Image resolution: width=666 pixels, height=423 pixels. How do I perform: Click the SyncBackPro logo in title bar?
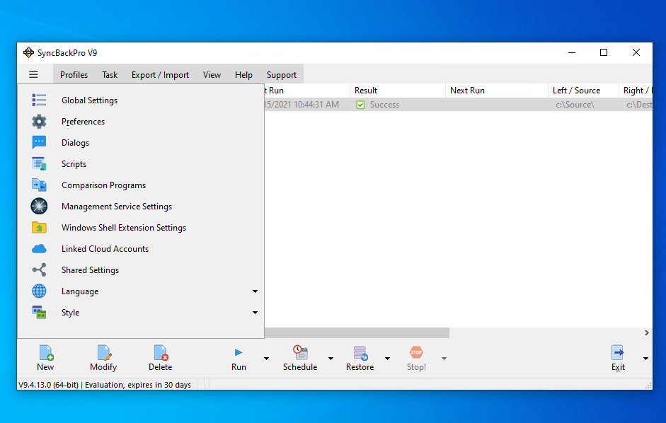click(x=28, y=52)
